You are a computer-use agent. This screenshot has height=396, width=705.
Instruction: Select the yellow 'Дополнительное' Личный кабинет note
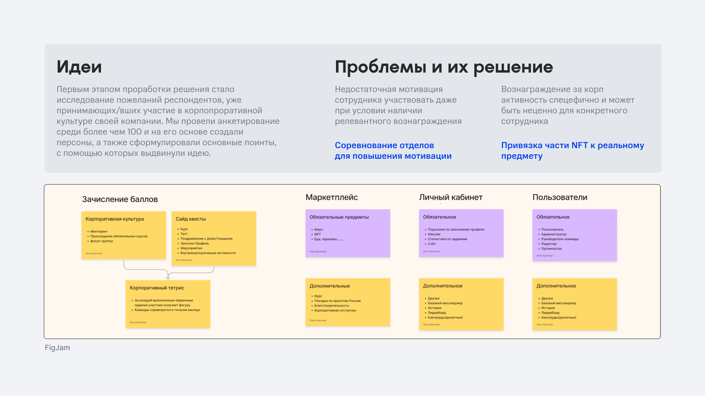coord(461,304)
